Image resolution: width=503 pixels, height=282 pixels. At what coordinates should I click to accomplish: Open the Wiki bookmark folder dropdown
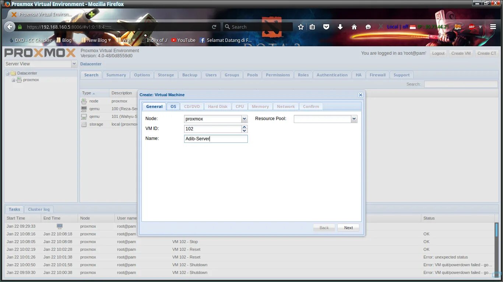point(134,40)
